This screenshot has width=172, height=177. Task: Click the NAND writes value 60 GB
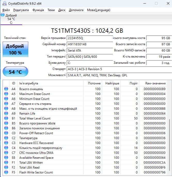[159, 51]
